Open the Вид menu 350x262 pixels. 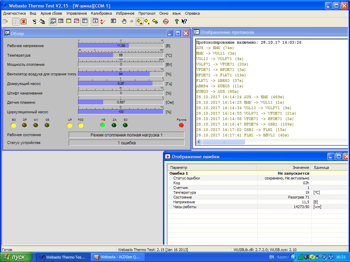(x=33, y=13)
